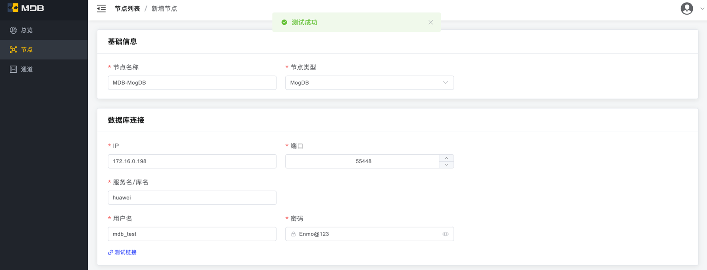Viewport: 707px width, 270px height.
Task: Increase the port number with up arrow
Action: 446,158
